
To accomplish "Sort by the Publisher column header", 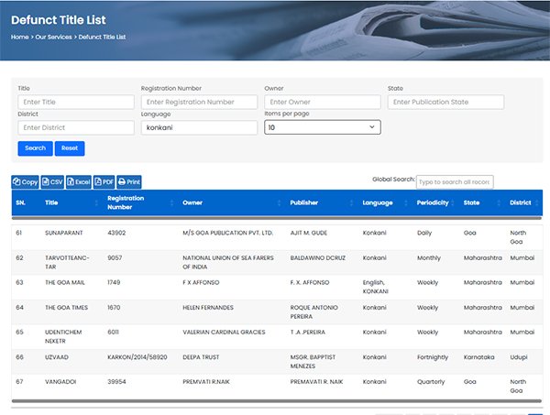I will point(303,202).
